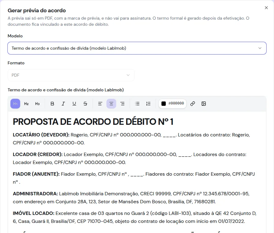Toggle underline formatting
Viewport: 274px width, 233px height.
(74, 104)
